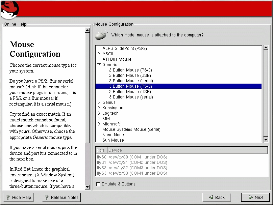Click the Generic group label

tap(110, 65)
